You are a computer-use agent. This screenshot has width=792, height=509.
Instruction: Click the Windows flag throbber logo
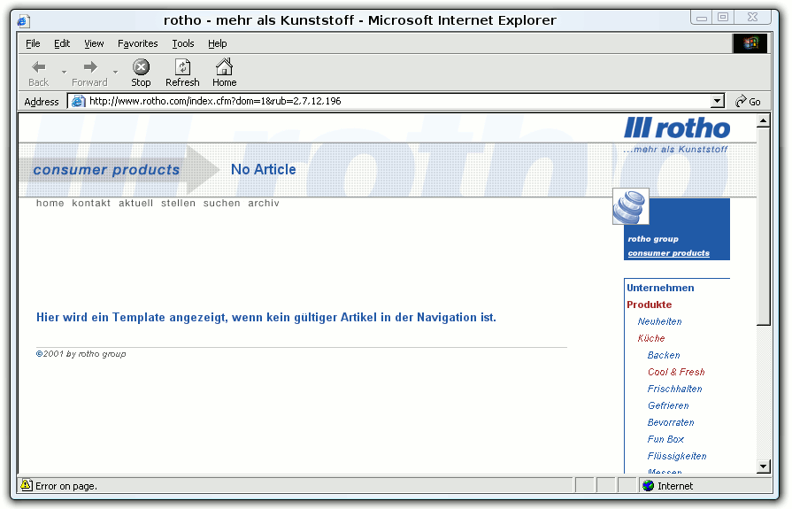click(x=750, y=43)
